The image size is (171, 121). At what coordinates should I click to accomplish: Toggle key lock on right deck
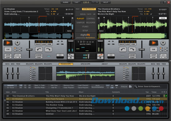[151, 14]
